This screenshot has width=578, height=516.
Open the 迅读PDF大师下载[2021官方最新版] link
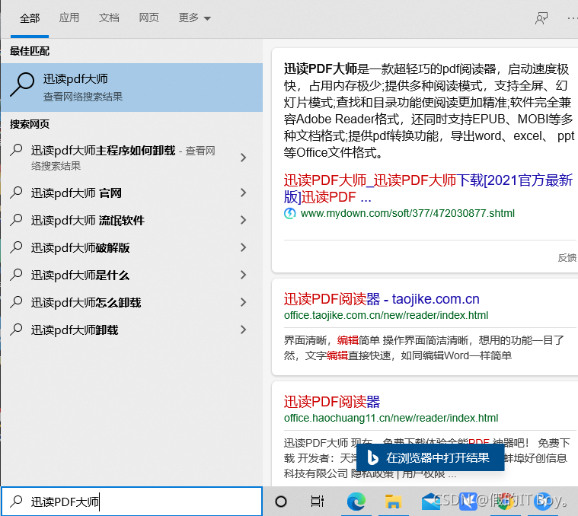(x=428, y=189)
